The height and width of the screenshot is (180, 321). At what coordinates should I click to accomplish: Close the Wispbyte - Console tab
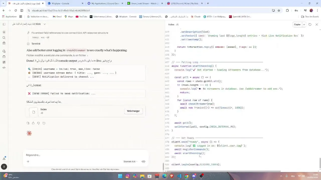pyautogui.click(x=83, y=3)
